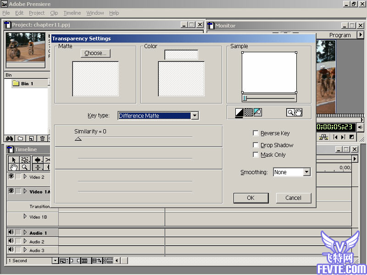This screenshot has height=275, width=367.
Task: Click Cancel in Transparency Settings
Action: point(294,198)
